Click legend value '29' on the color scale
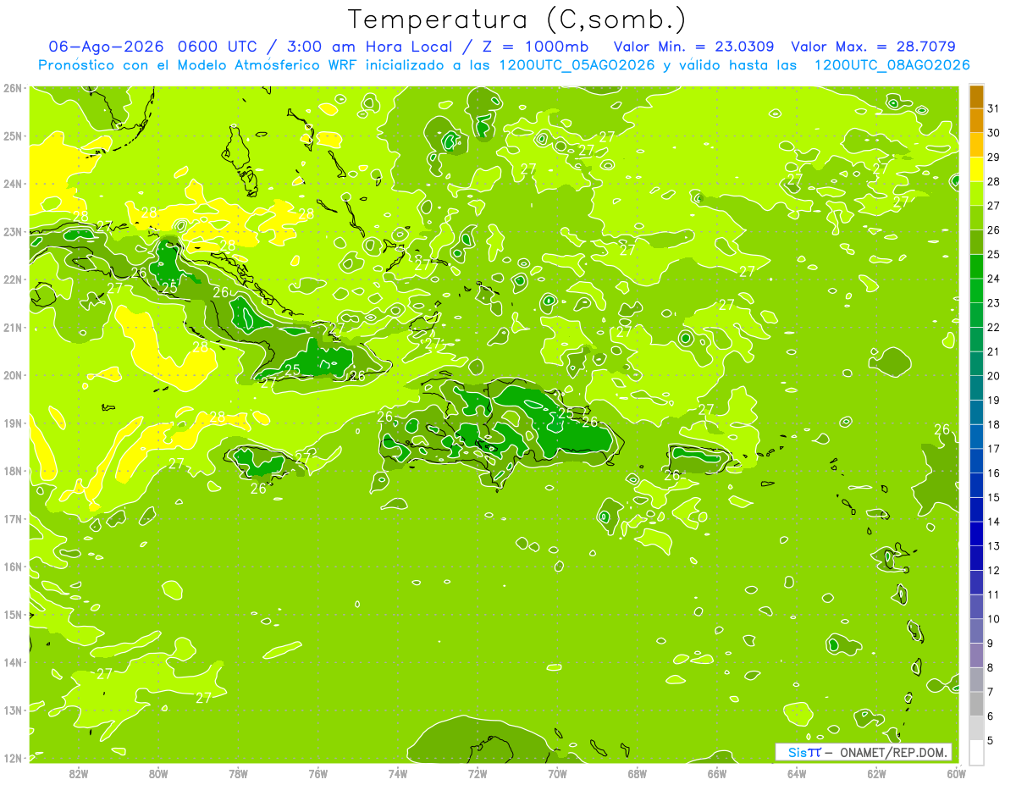The width and height of the screenshot is (1016, 785). pos(994,158)
